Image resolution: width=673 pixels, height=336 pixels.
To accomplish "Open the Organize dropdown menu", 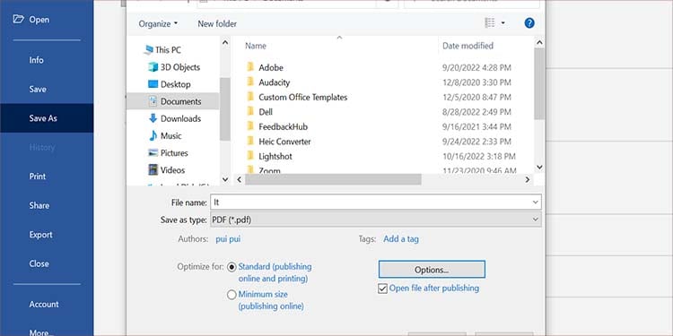I will 158,24.
